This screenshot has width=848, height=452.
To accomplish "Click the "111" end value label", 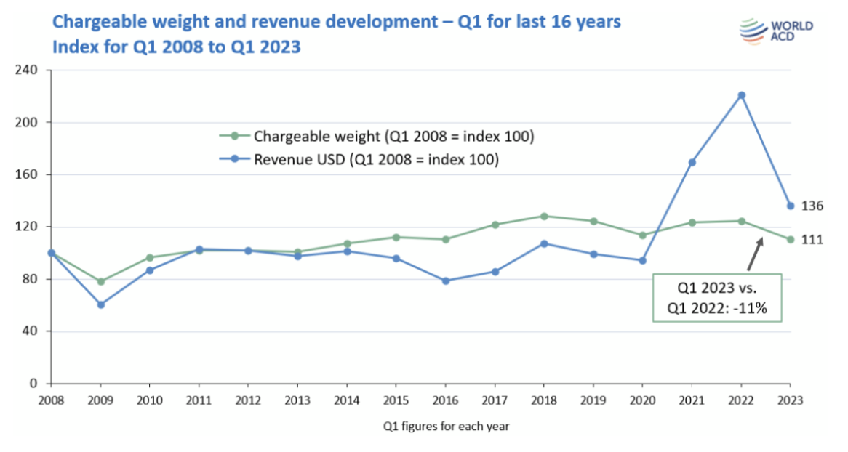I will (812, 240).
